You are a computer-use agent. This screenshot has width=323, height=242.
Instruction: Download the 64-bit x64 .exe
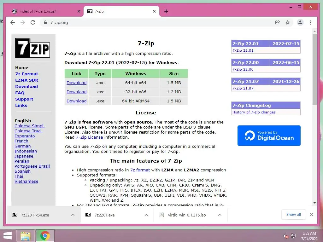[76, 83]
